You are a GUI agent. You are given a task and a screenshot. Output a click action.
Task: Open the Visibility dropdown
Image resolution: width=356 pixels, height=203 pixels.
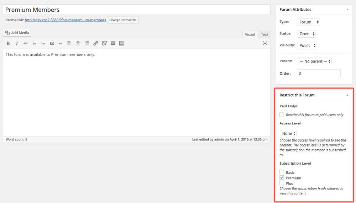coord(307,46)
